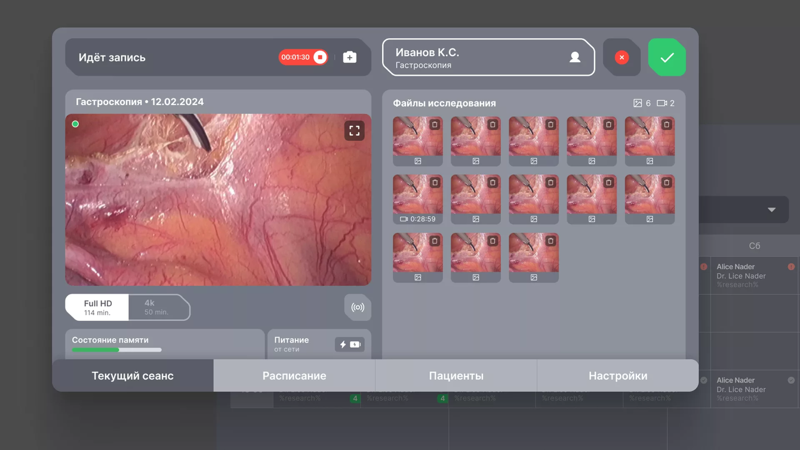The width and height of the screenshot is (800, 450).
Task: Open the Настройки tab
Action: (x=617, y=375)
